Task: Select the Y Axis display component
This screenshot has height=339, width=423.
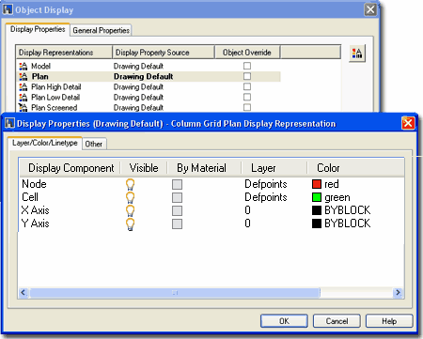Action: tap(35, 223)
